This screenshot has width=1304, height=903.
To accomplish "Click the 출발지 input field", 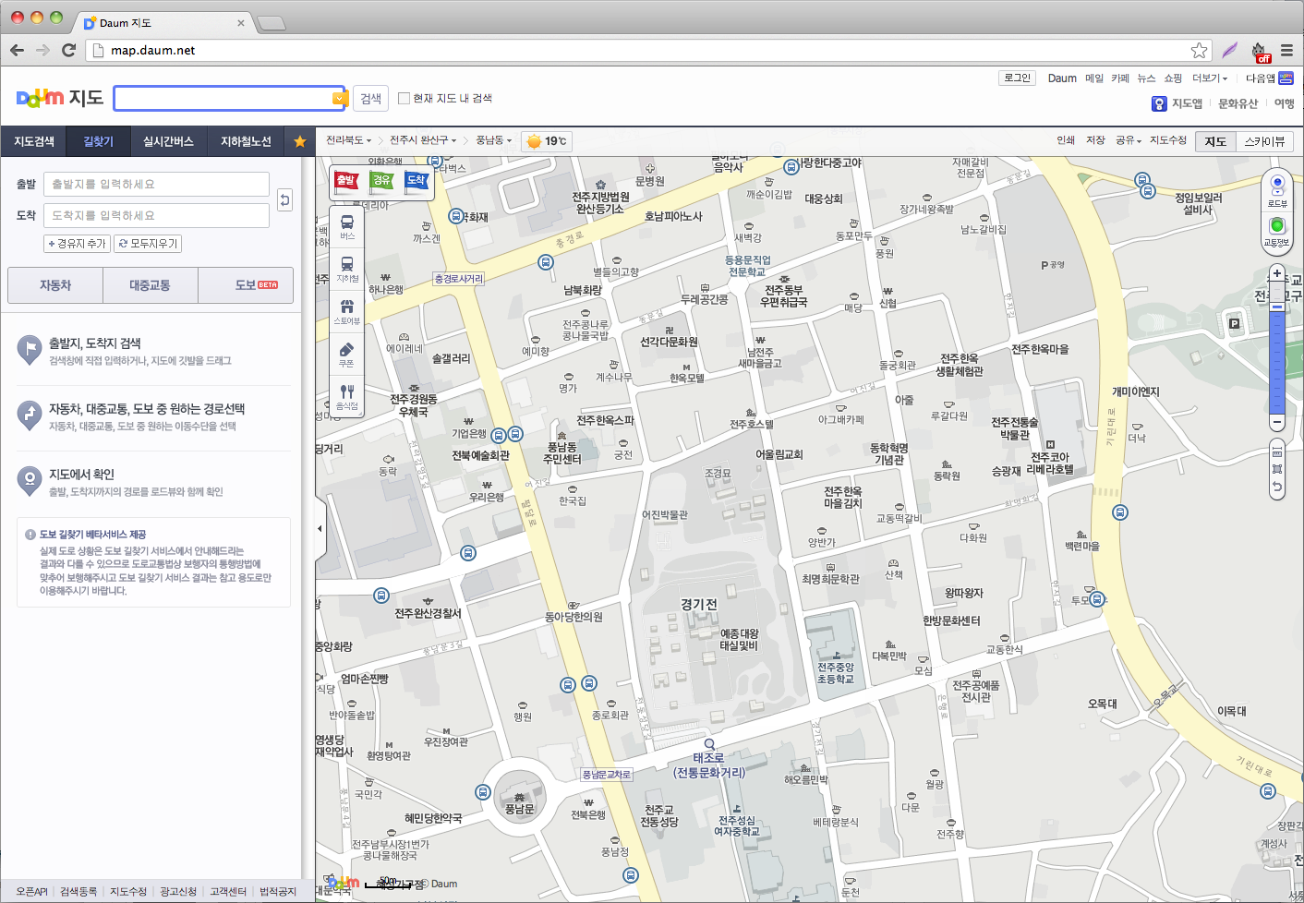I will [x=157, y=184].
